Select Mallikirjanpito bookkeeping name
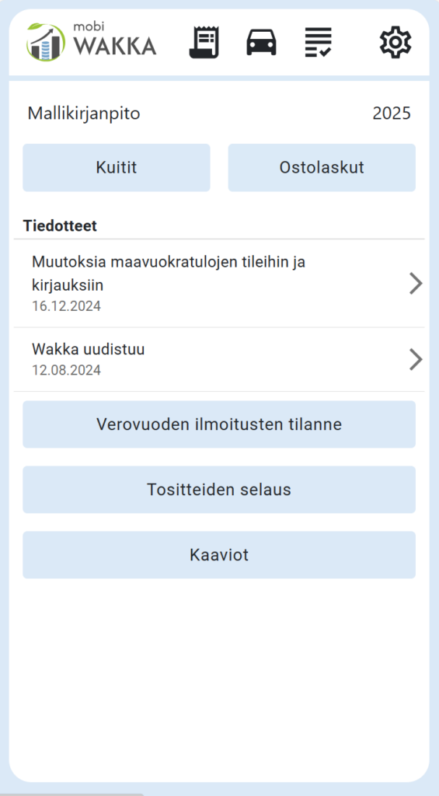The width and height of the screenshot is (439, 796). [x=84, y=113]
